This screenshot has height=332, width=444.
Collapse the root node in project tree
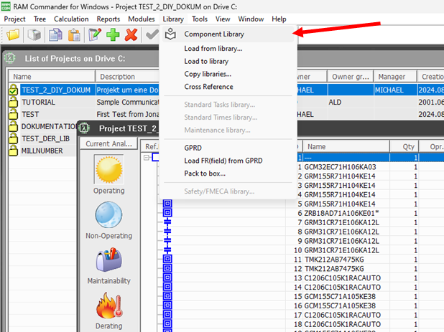(x=146, y=157)
